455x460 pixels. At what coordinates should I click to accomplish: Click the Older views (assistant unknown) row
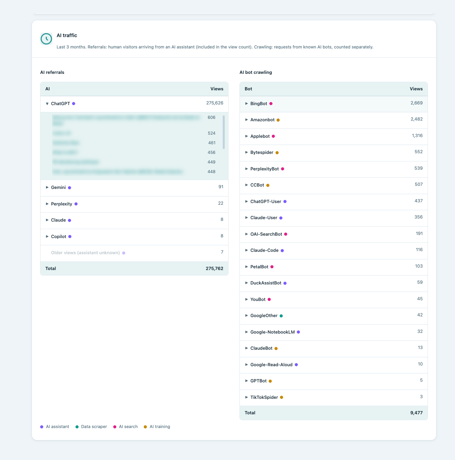click(x=134, y=253)
